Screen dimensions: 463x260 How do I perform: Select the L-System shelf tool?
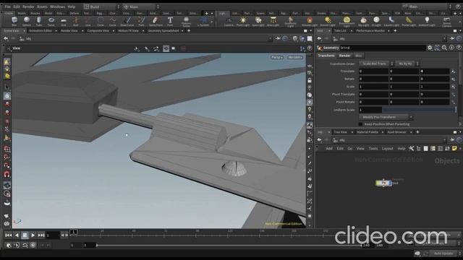pos(203,21)
